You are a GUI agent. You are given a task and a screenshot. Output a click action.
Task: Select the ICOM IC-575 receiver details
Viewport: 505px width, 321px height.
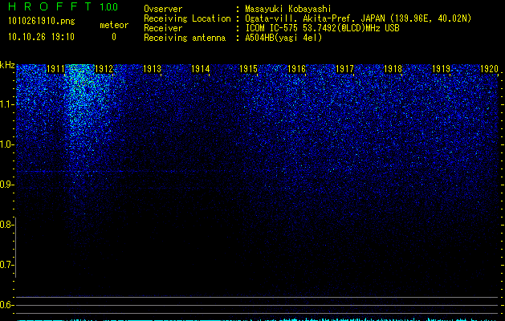click(x=323, y=28)
